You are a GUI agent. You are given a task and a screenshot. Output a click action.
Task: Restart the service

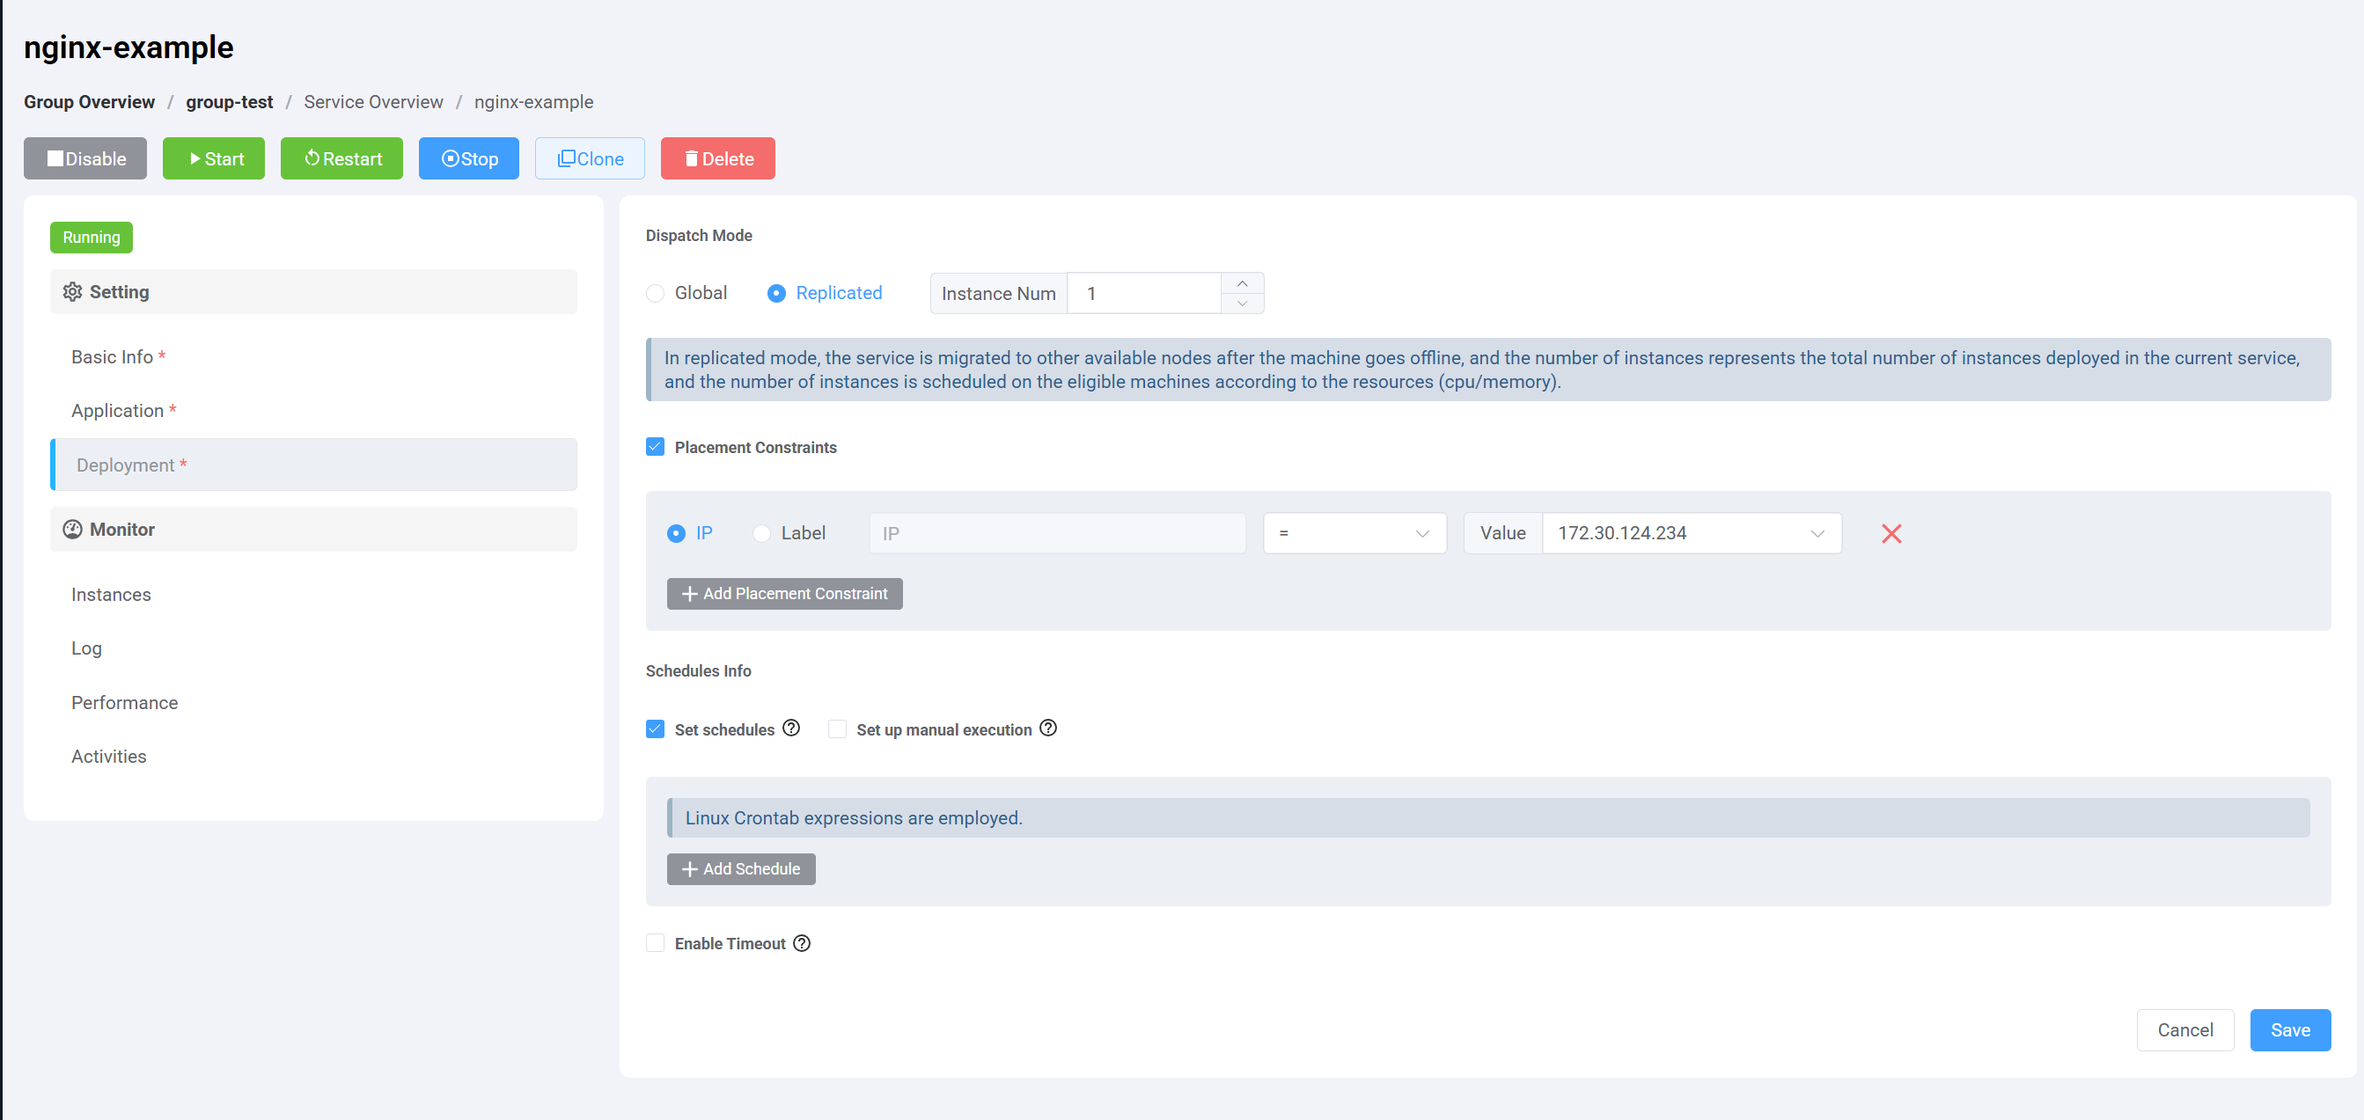pyautogui.click(x=341, y=158)
